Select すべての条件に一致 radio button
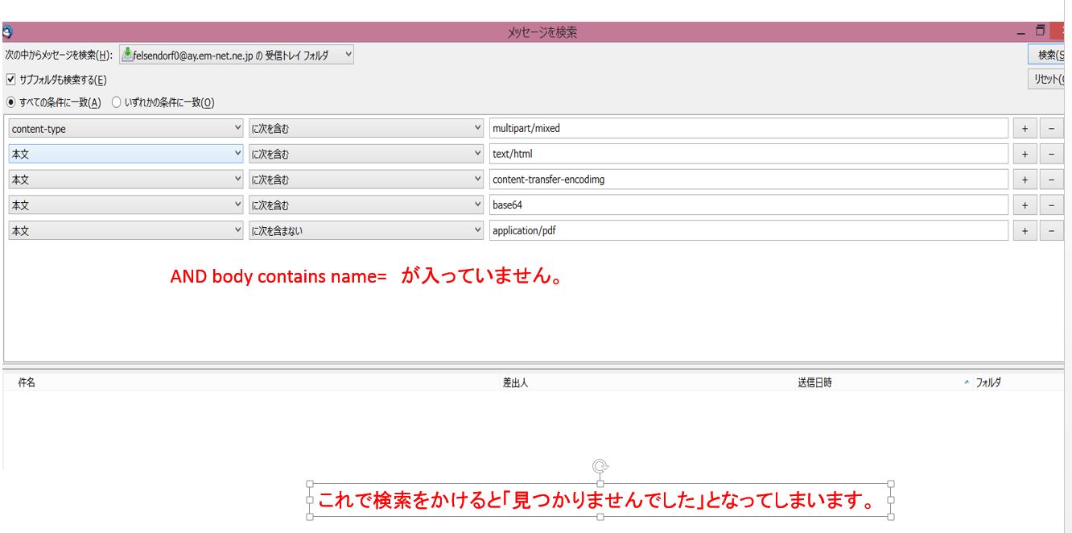Image resolution: width=1072 pixels, height=533 pixels. point(10,102)
